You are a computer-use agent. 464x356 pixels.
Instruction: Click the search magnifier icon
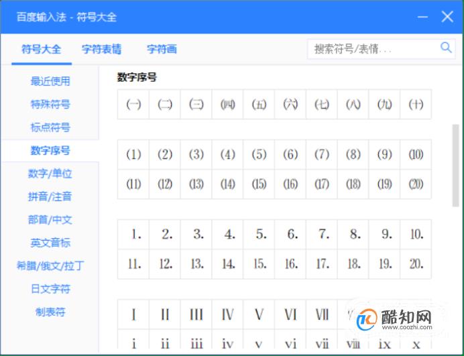pyautogui.click(x=446, y=48)
